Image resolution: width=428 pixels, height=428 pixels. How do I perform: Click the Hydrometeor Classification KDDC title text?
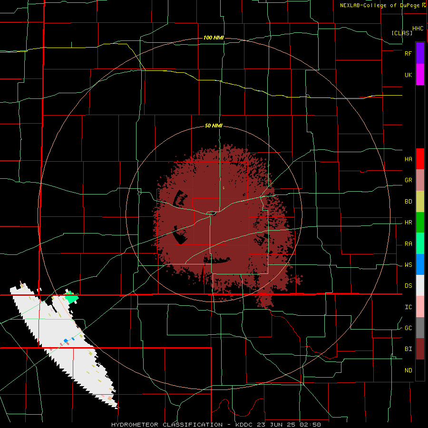tap(216, 425)
